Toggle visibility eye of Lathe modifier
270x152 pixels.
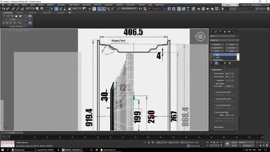click(x=212, y=57)
